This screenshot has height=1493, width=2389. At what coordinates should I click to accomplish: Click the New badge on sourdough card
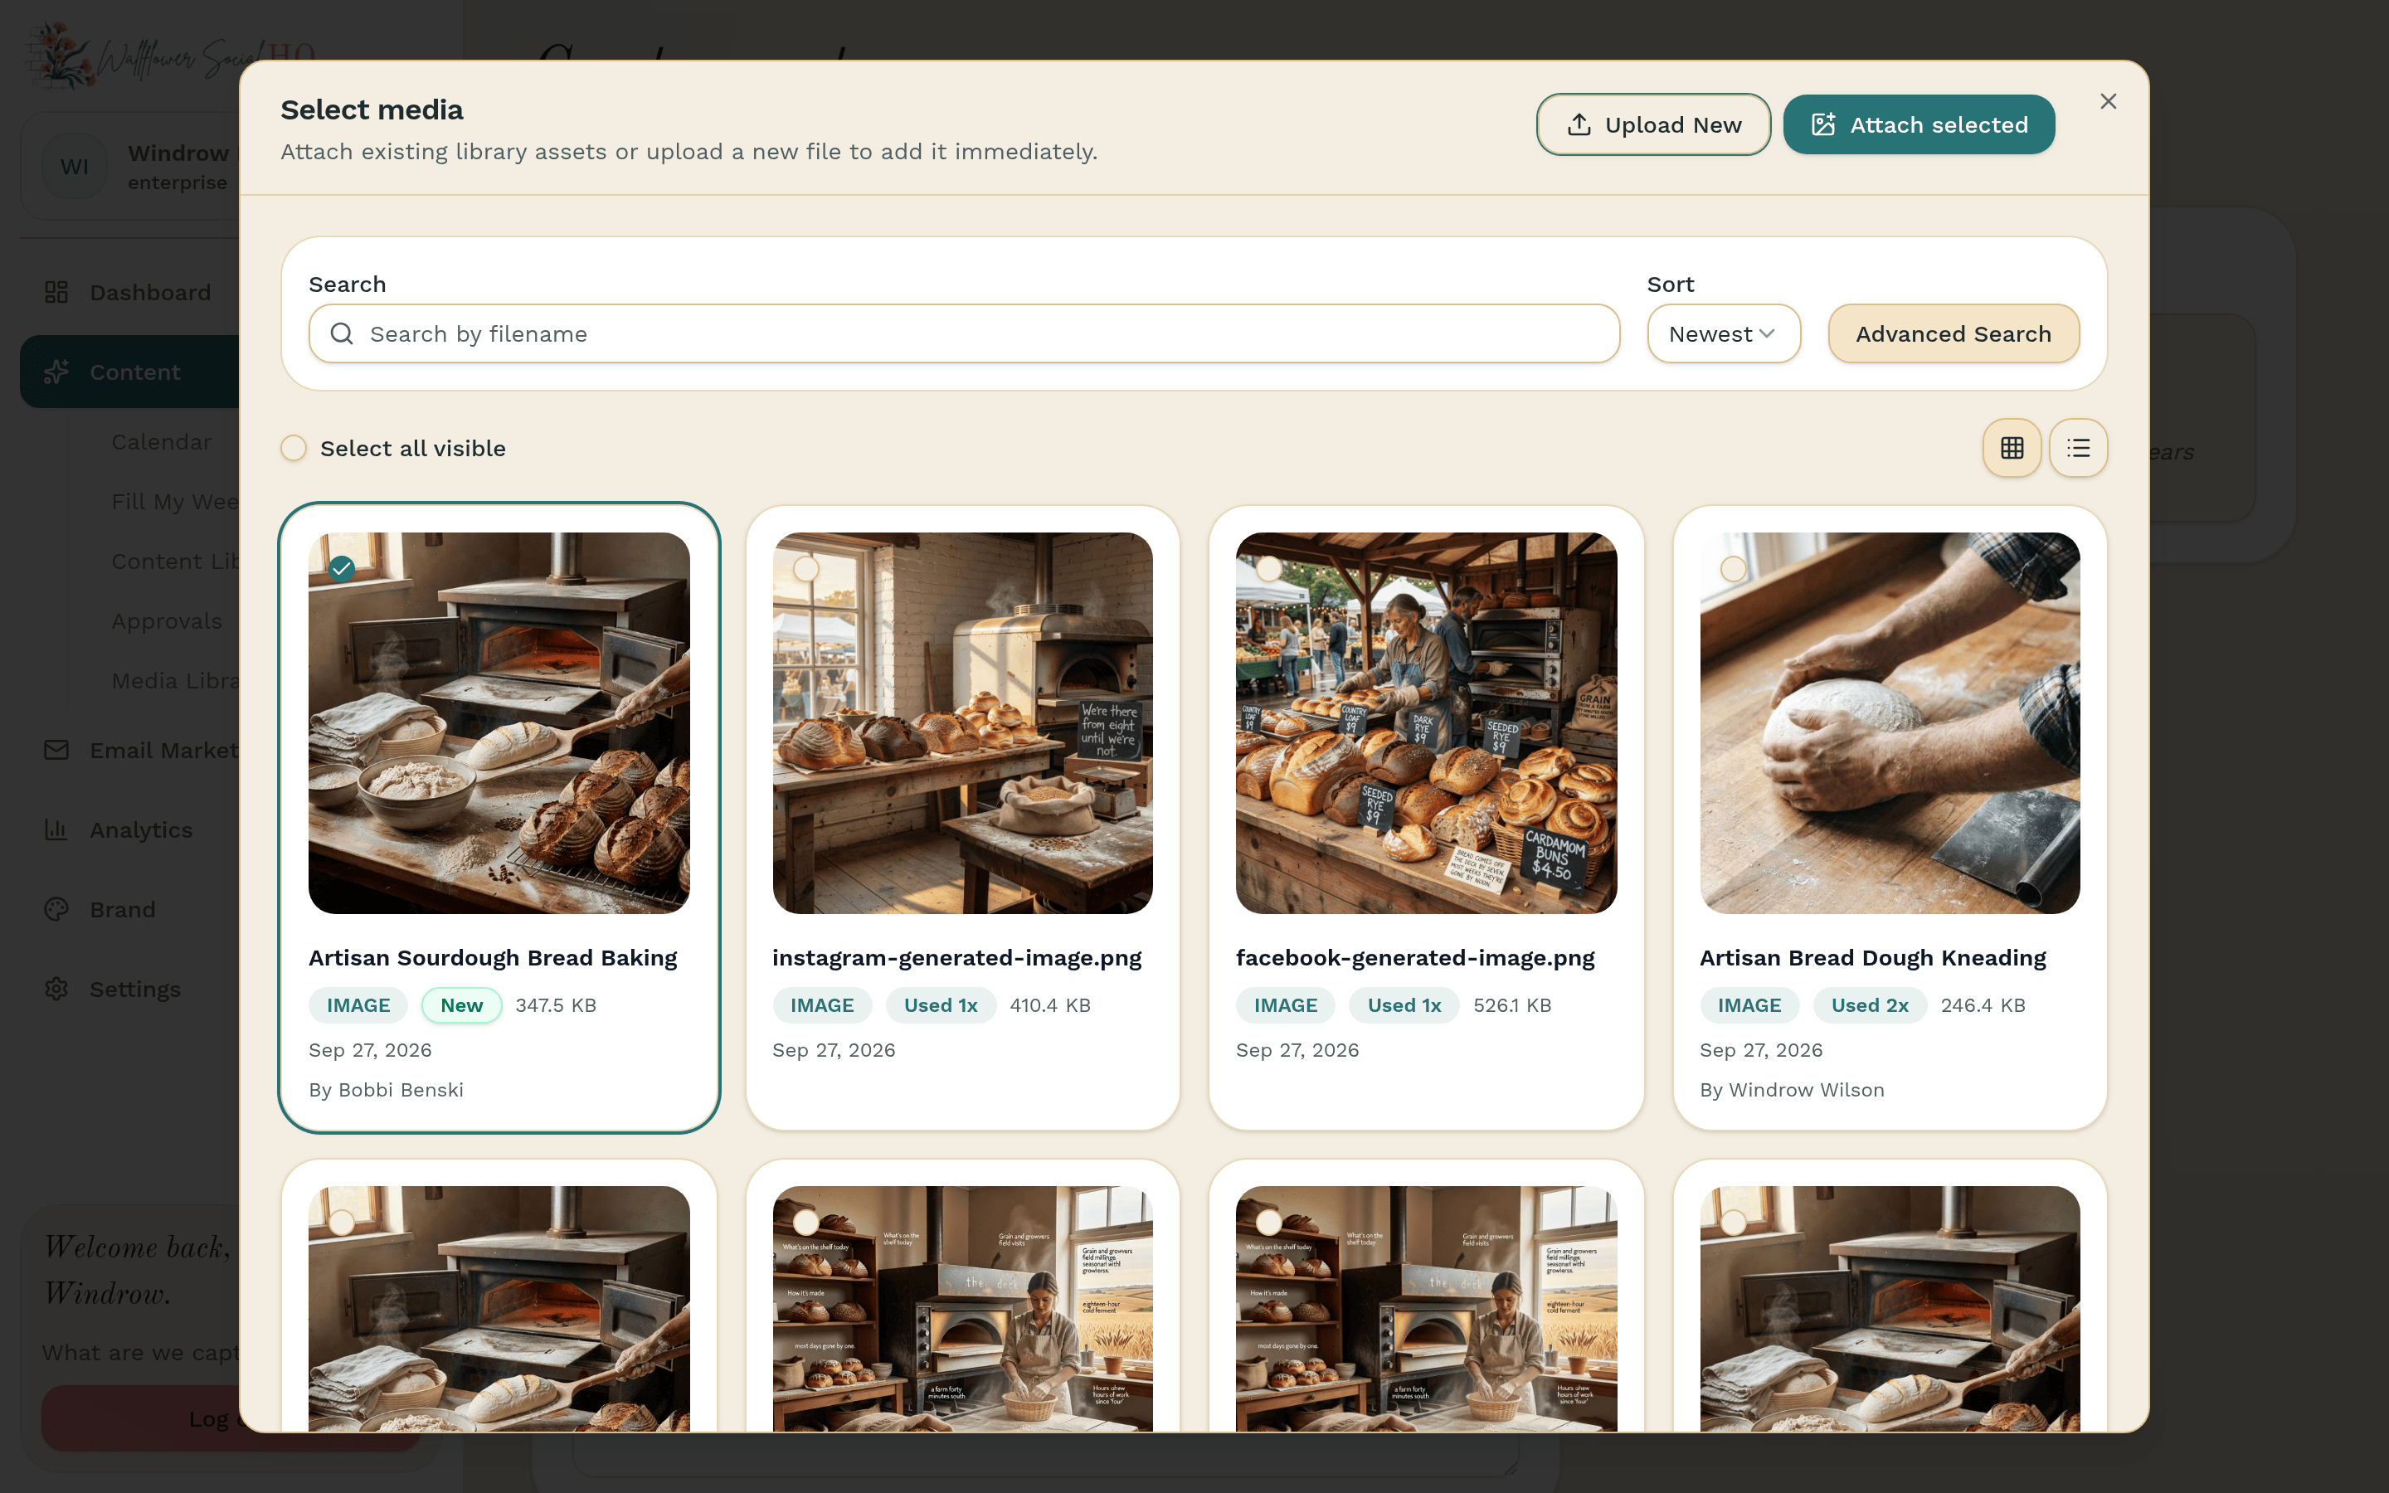pyautogui.click(x=462, y=1005)
